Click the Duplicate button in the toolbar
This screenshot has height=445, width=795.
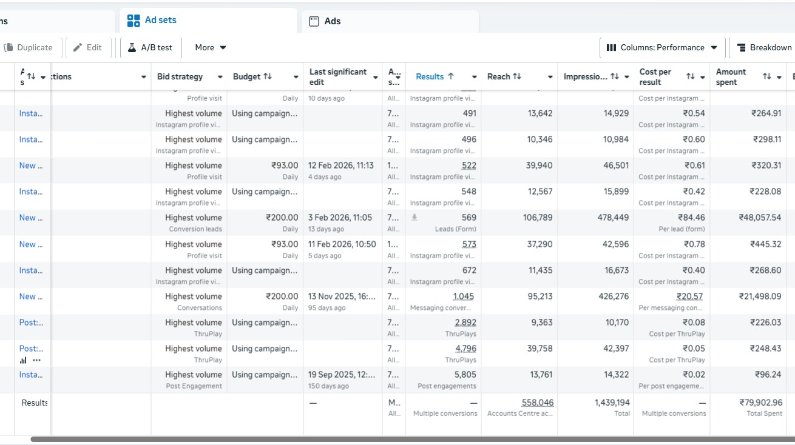[x=29, y=48]
